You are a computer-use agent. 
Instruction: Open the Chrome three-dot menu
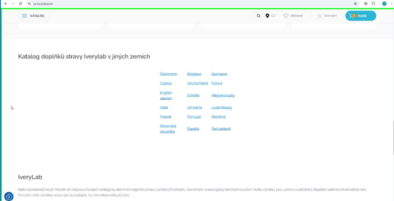(x=392, y=4)
